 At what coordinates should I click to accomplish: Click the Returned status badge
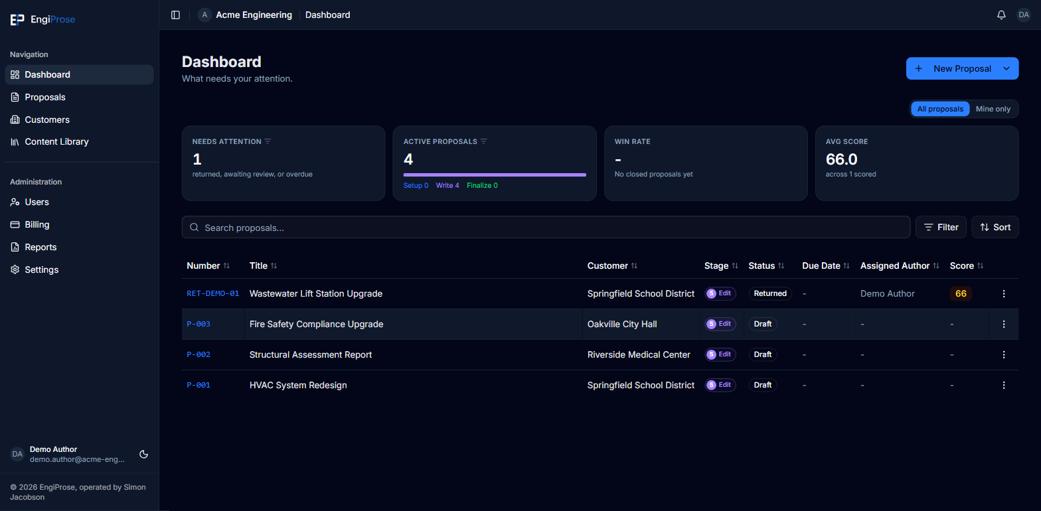click(770, 293)
